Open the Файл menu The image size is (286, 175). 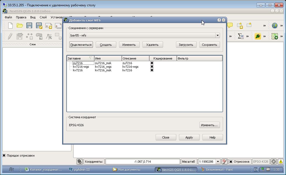point(9,17)
